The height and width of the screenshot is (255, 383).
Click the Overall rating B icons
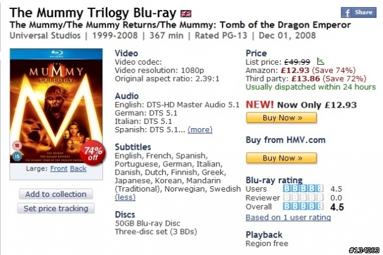point(303,207)
